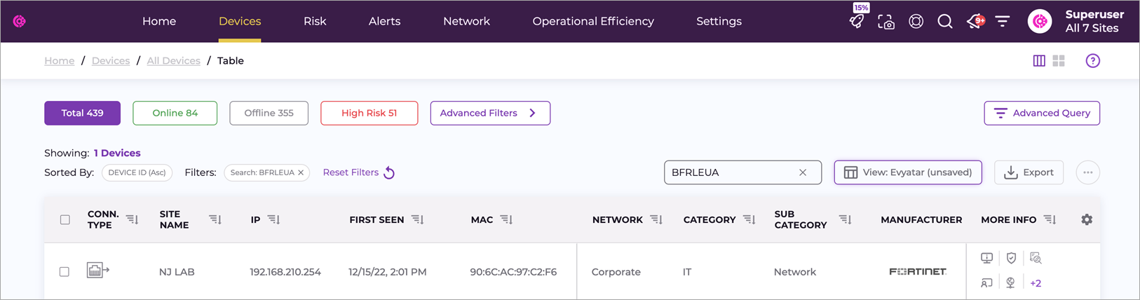The width and height of the screenshot is (1140, 300).
Task: Open the Home menu tab
Action: pos(159,21)
